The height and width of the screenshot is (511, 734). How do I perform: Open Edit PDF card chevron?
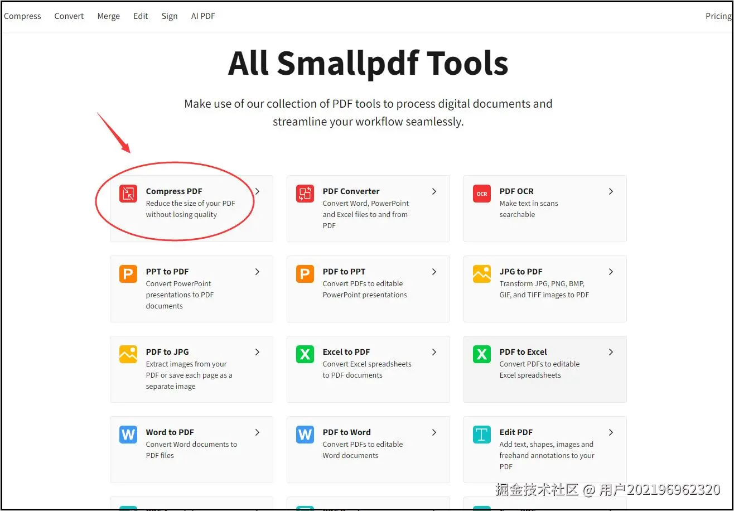point(611,432)
